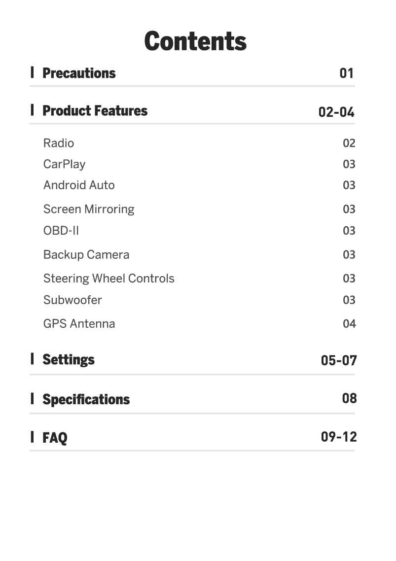Image resolution: width=396 pixels, height=561 pixels.
Task: Open the GPS Antenna entry
Action: (x=79, y=323)
